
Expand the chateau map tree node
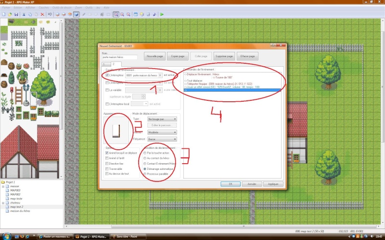[3, 203]
